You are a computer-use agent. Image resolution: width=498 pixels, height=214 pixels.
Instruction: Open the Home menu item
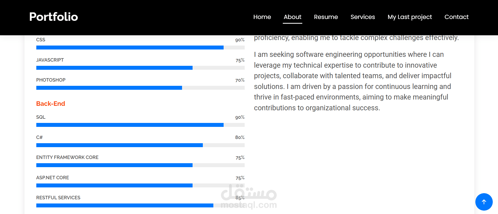[262, 17]
